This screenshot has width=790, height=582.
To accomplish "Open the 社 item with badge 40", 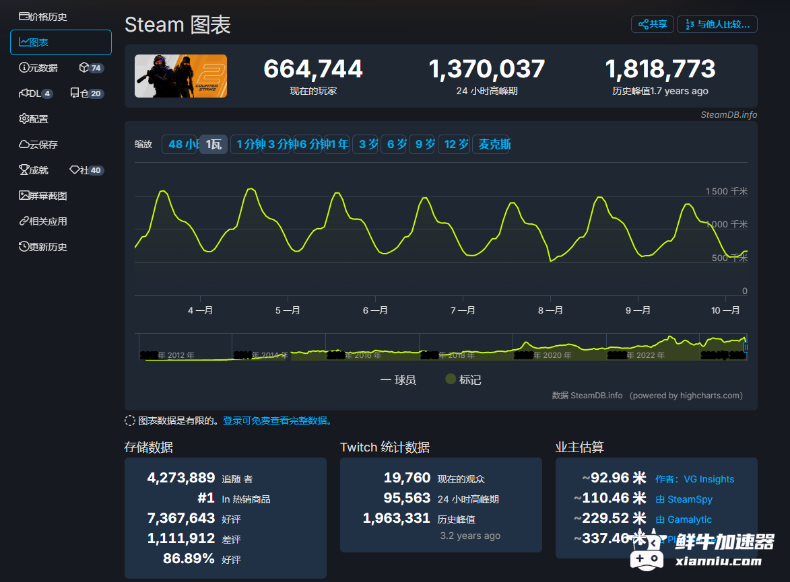I will point(87,170).
